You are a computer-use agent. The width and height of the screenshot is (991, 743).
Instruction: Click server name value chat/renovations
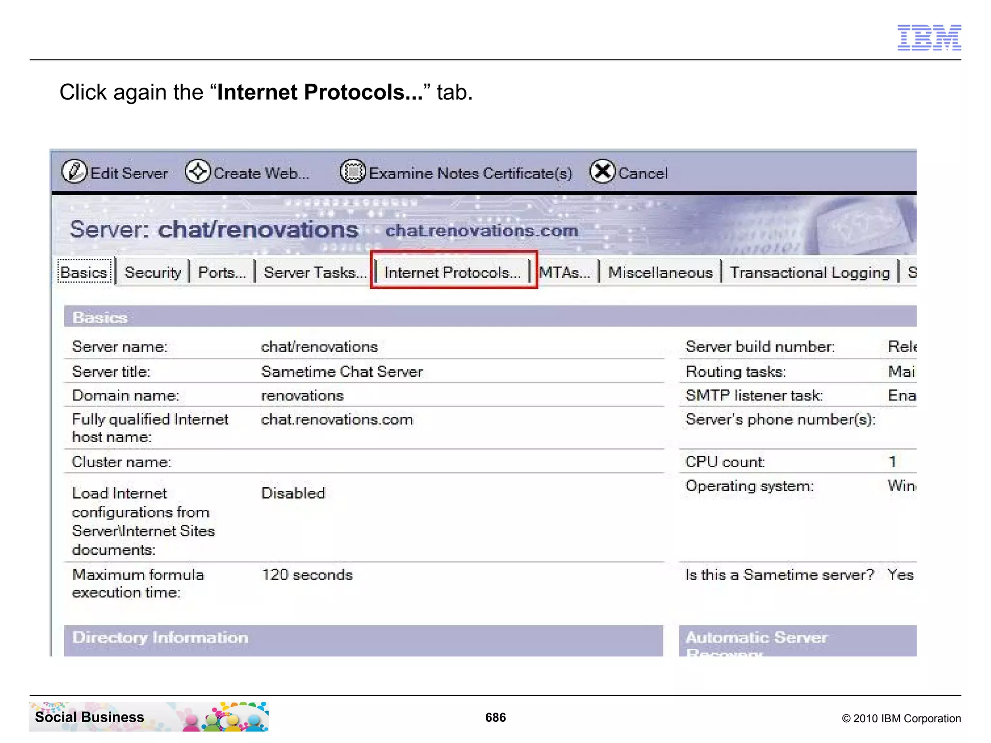click(x=319, y=346)
